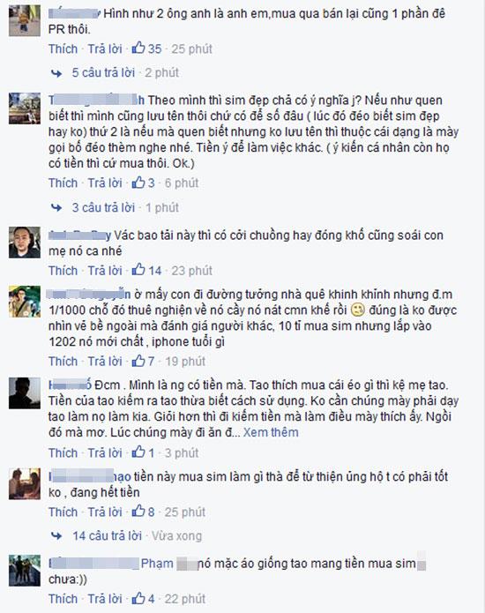Expand the 14 câu trả lời replies
Screen dimensions: 485x613
tap(107, 535)
